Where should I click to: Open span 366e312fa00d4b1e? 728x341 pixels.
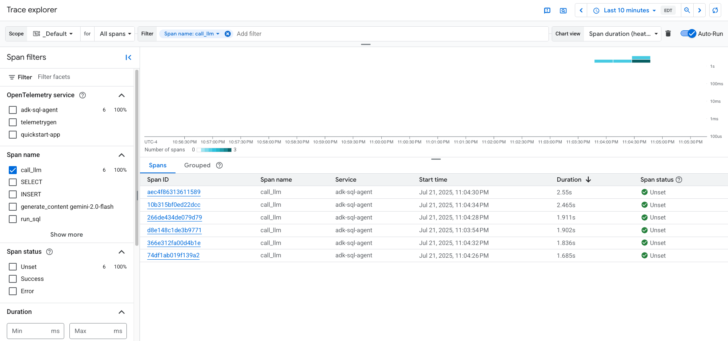[174, 243]
